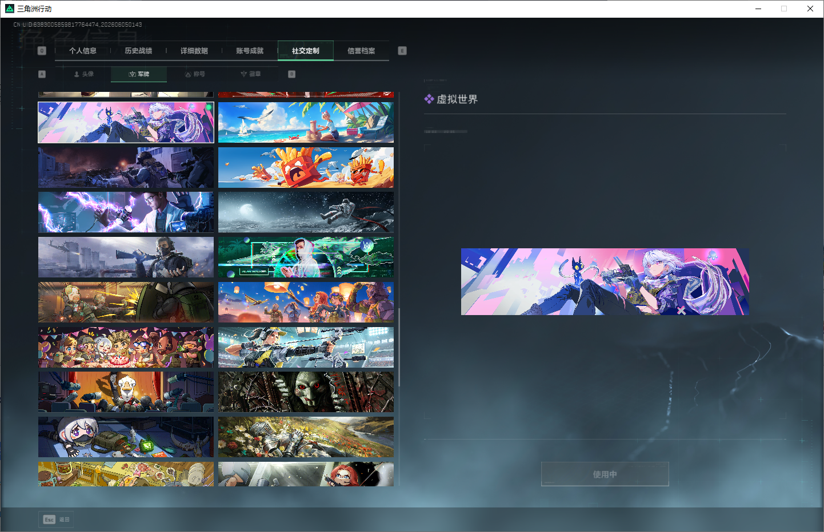Select the french fries monster banner

(x=306, y=168)
